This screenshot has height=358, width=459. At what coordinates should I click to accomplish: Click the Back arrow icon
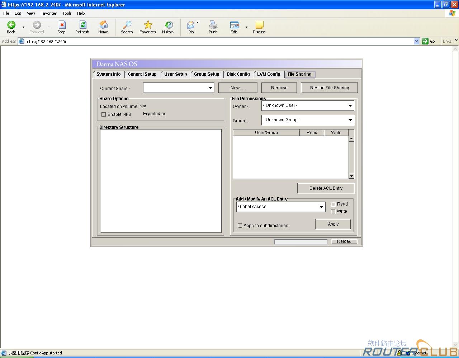tap(11, 25)
